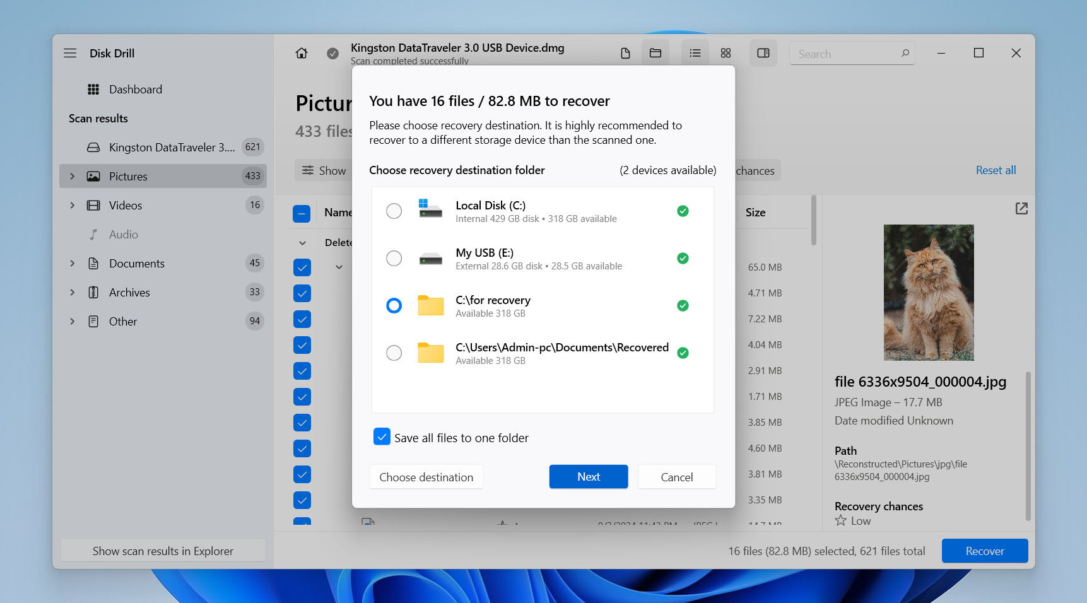The height and width of the screenshot is (603, 1087).
Task: Select Local Disk (C:) radio button
Action: [394, 211]
